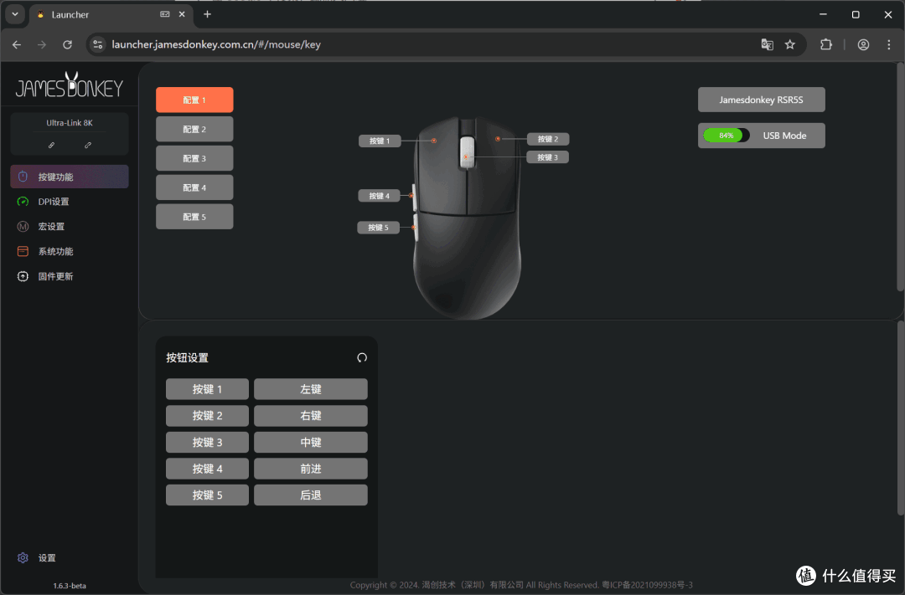905x595 pixels.
Task: Select profile 配置 4
Action: (x=194, y=187)
